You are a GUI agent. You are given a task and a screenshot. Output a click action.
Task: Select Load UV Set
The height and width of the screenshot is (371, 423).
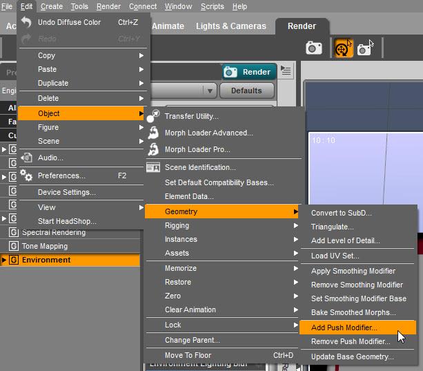[357, 256]
